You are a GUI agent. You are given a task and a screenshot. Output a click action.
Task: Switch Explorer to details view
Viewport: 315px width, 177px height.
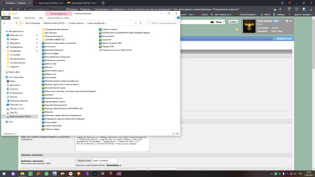click(x=174, y=134)
